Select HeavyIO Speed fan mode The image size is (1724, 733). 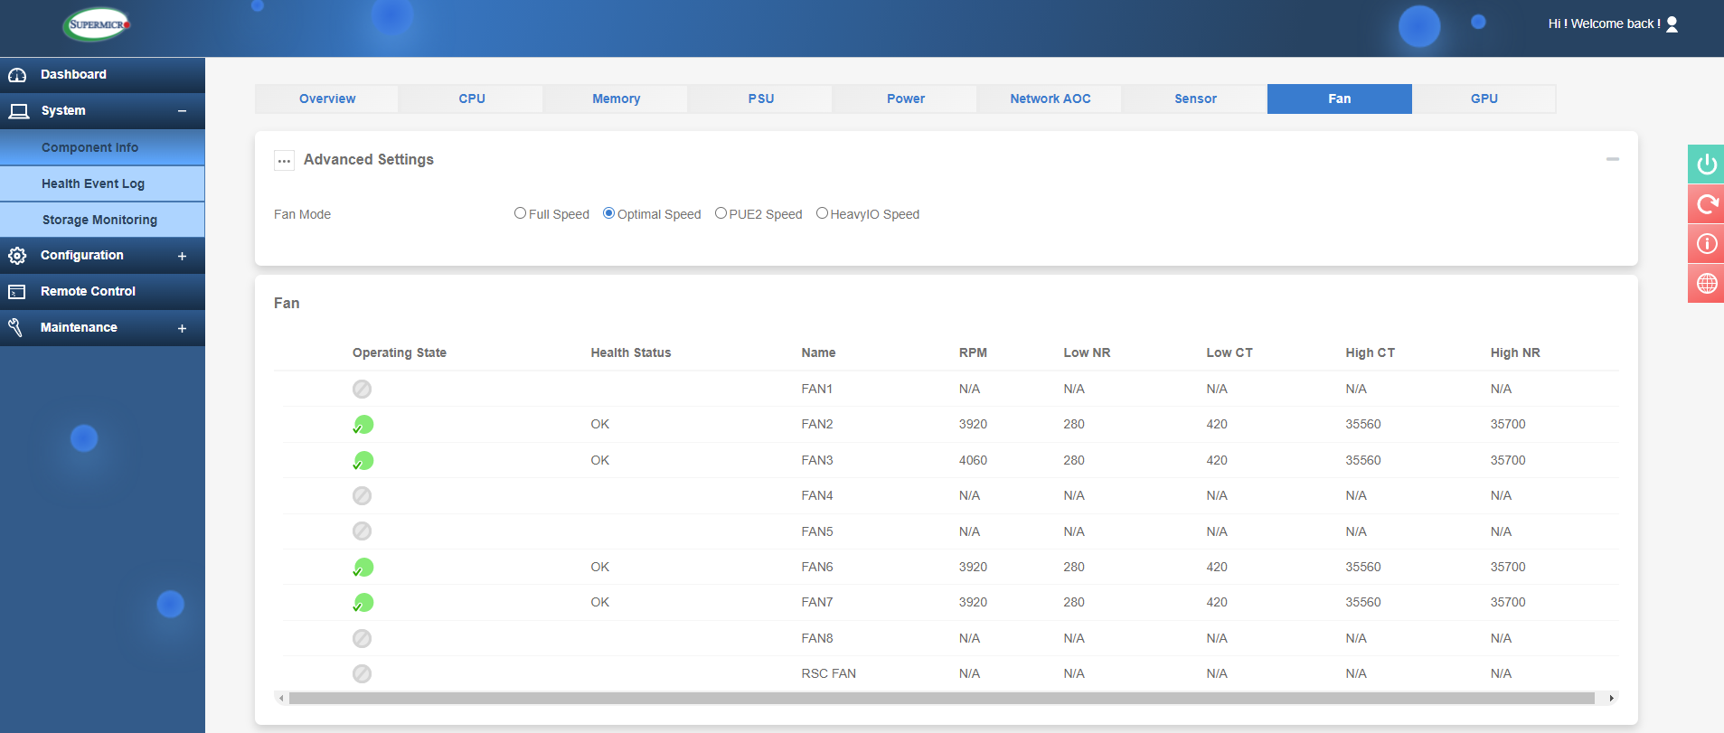pos(822,213)
